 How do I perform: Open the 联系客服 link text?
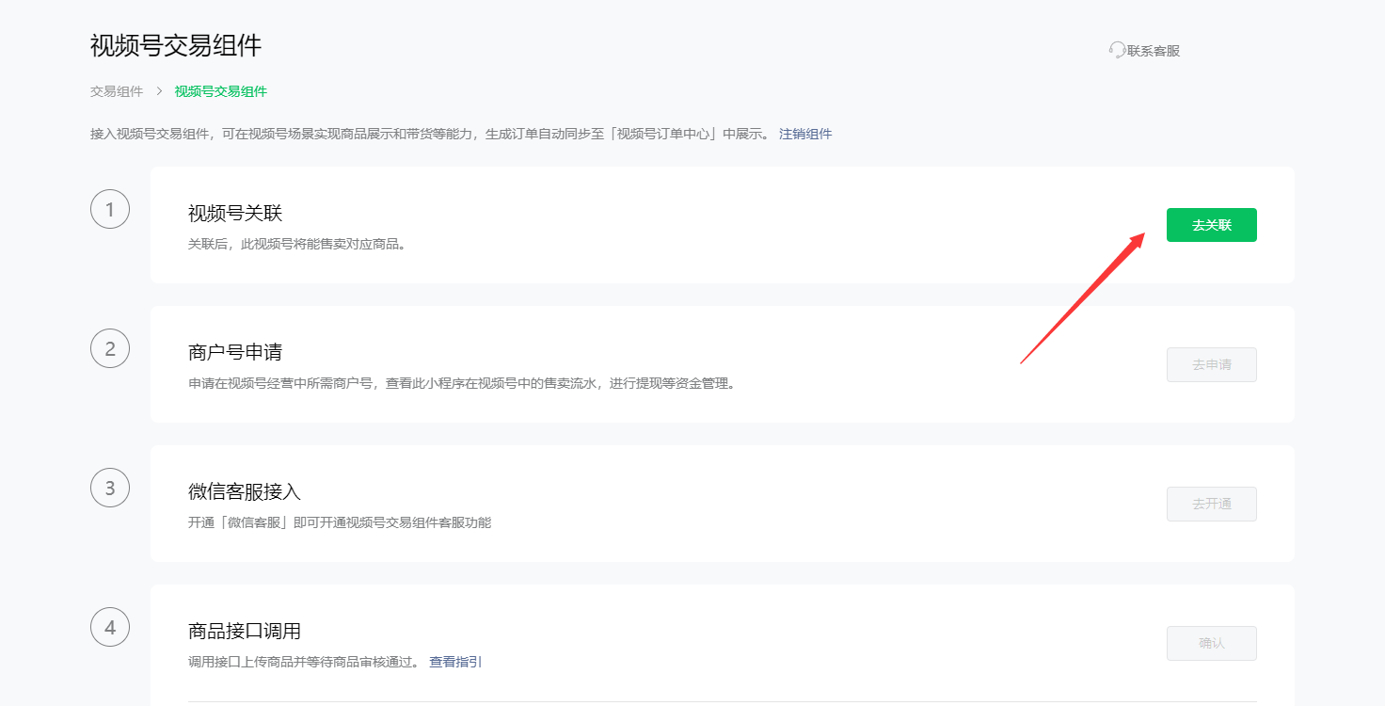coord(1154,51)
